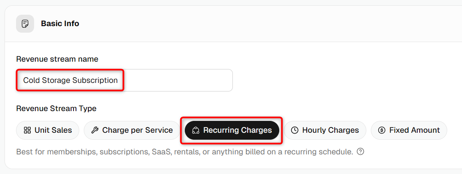Screen dimensions: 462x174
Task: Click the clock icon in Hourly Charges
Action: click(294, 130)
